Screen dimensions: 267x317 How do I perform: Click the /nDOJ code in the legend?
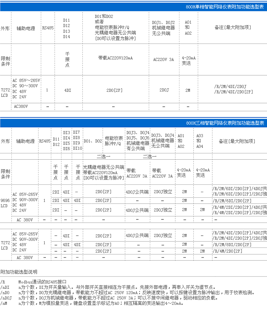pyautogui.click(x=6, y=298)
